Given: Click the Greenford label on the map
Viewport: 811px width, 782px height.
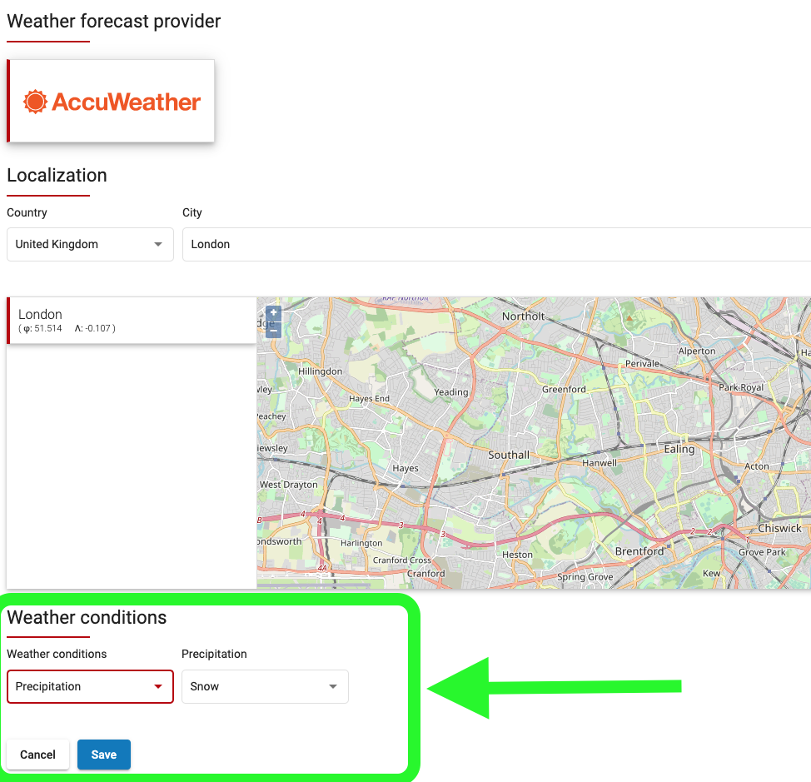Looking at the screenshot, I should click(x=564, y=390).
